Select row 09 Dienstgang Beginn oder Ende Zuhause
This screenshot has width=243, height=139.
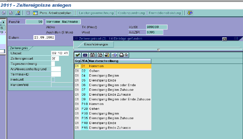click(113, 99)
